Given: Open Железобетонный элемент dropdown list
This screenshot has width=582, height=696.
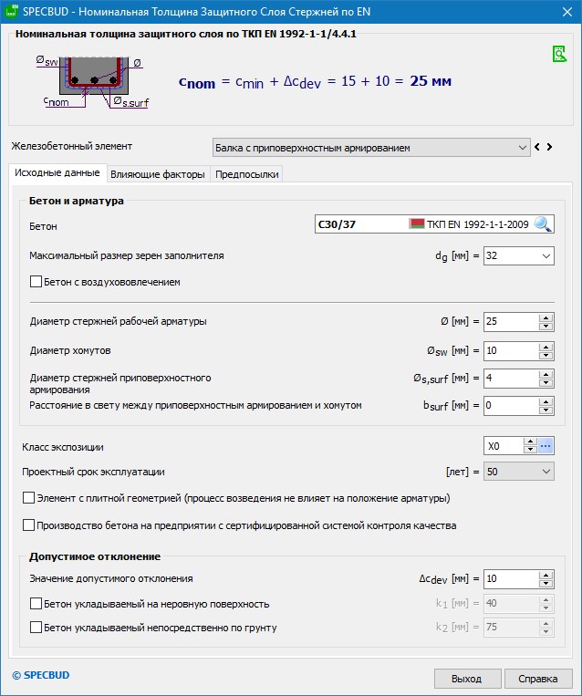Looking at the screenshot, I should click(x=522, y=147).
